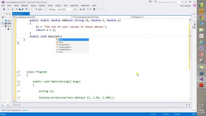Collapse the Add method outlining toggle

16,20
